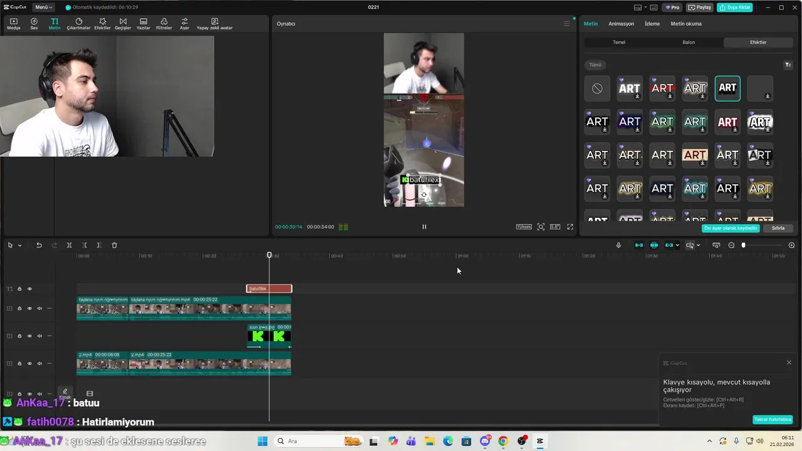Pause the preview playback

(x=424, y=227)
